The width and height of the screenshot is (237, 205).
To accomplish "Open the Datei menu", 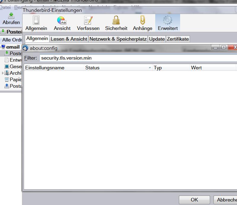I will pos(5,7).
